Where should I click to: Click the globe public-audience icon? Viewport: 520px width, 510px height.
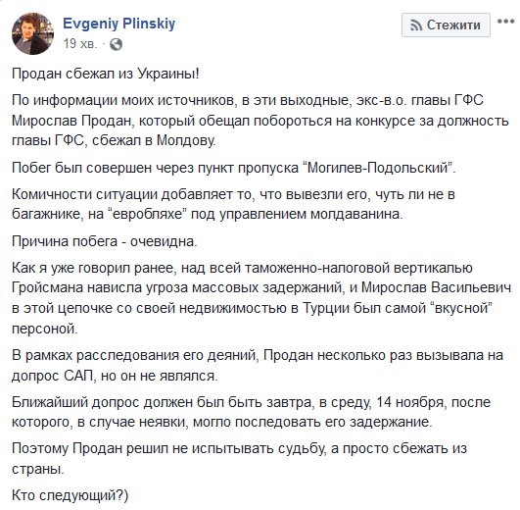(116, 44)
